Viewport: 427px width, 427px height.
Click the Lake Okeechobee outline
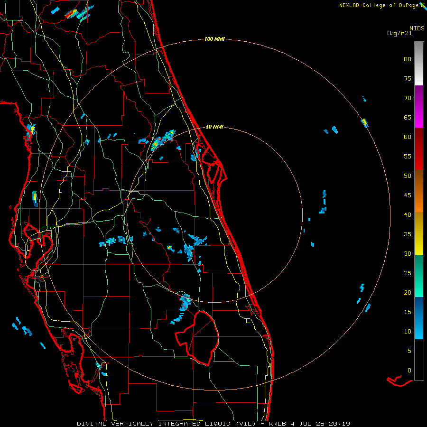[198, 338]
